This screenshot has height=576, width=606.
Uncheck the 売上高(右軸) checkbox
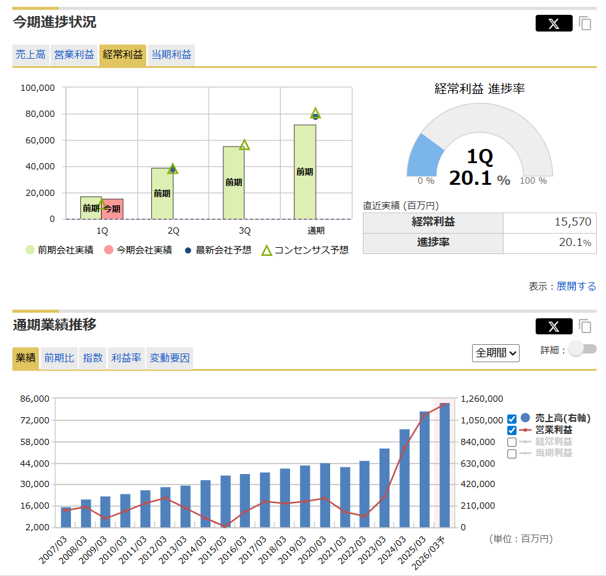512,419
